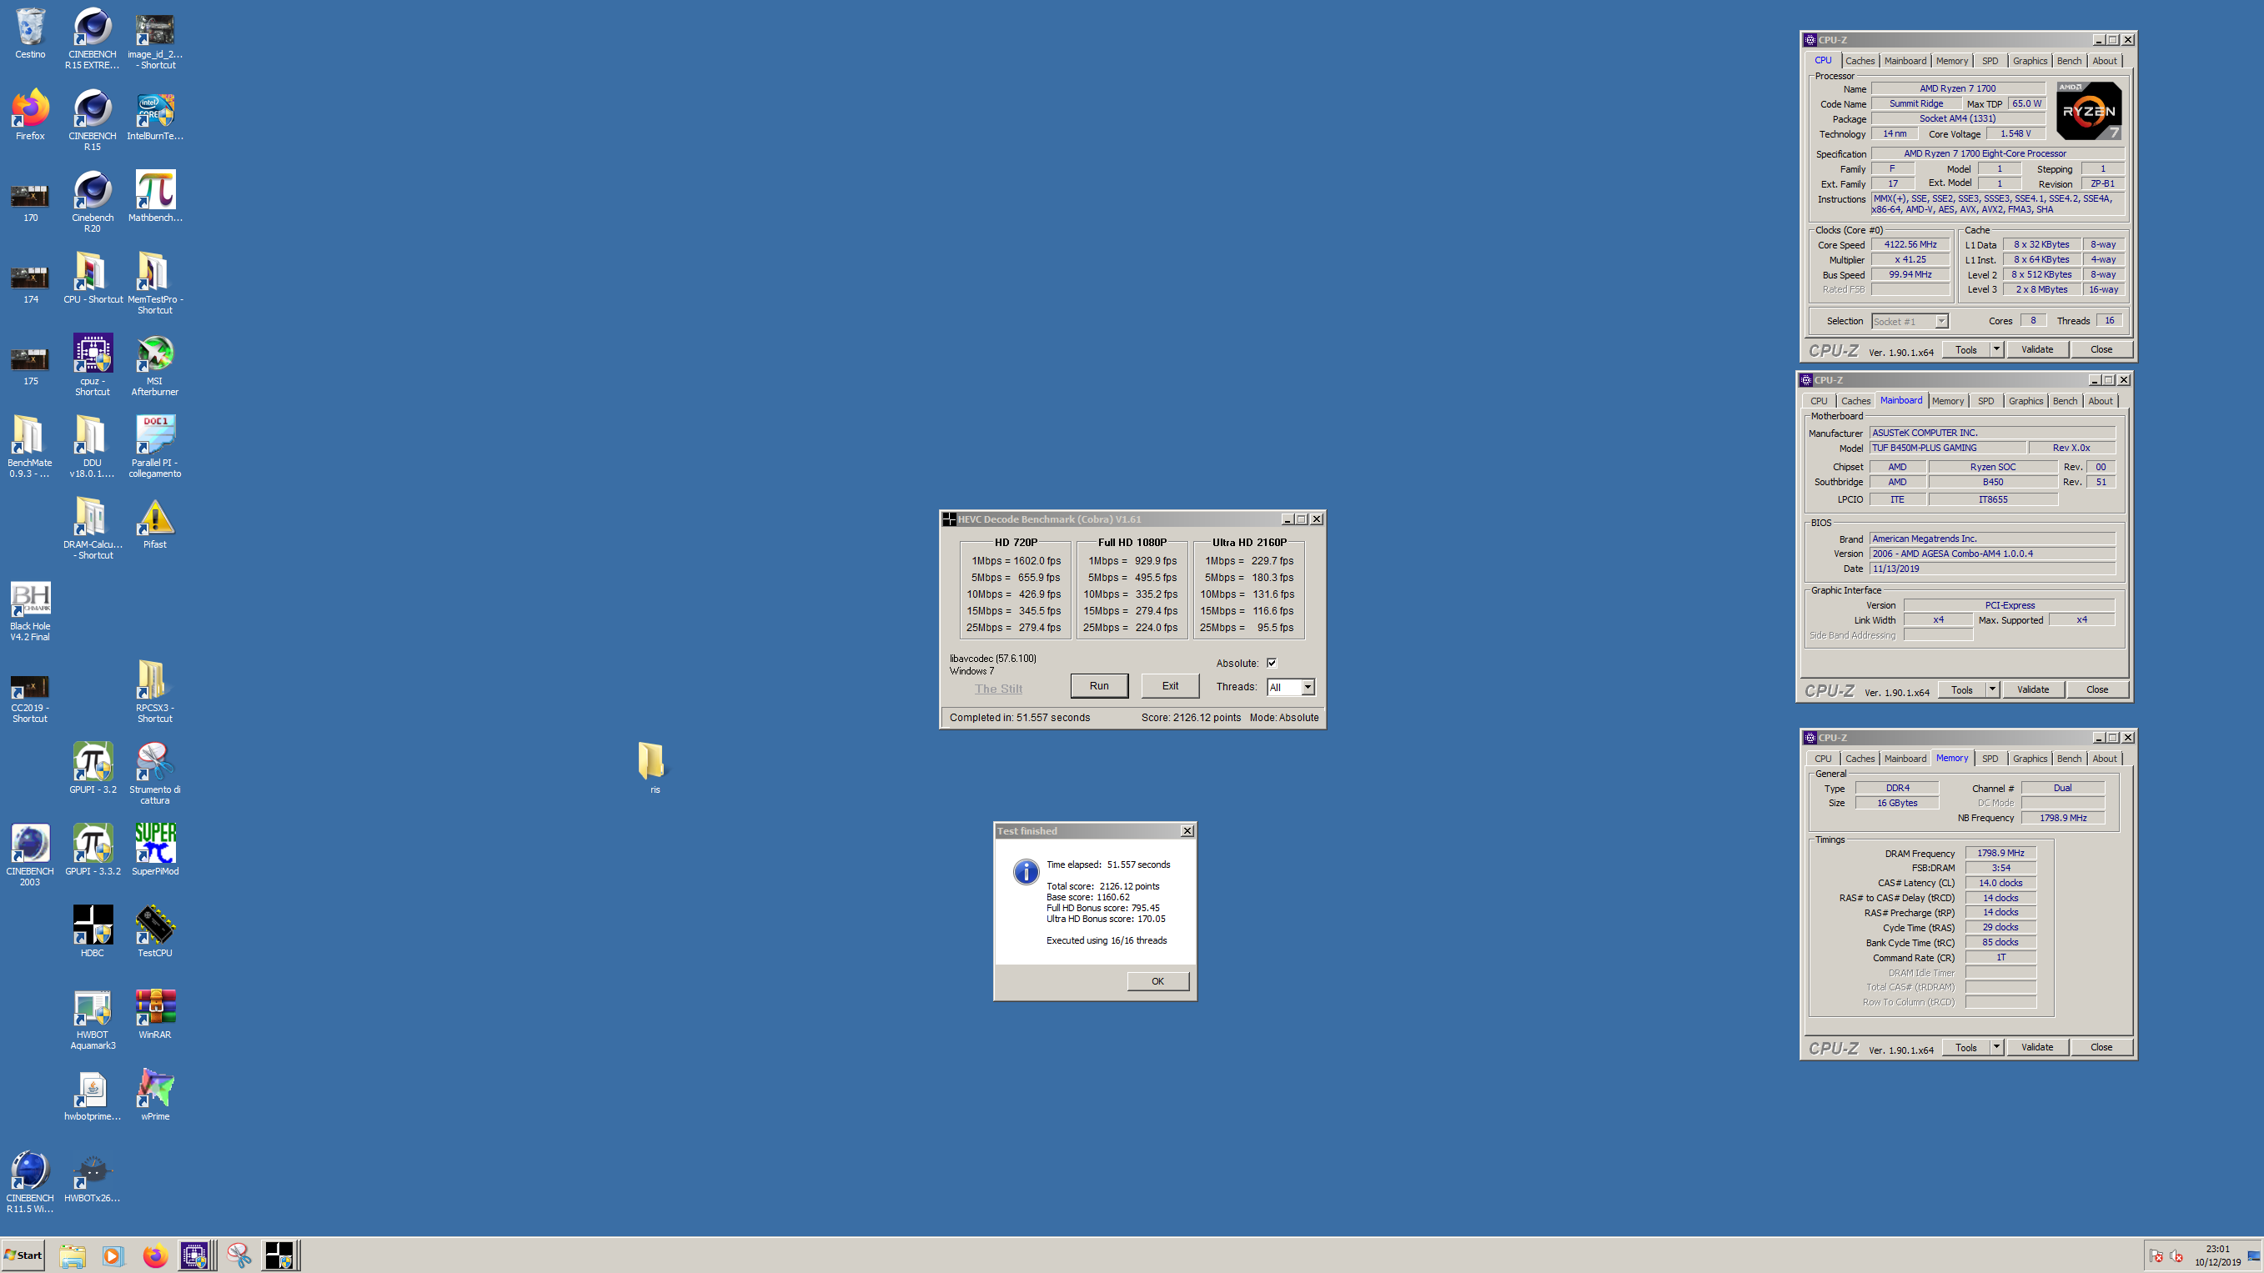Expand Tools dropdown arrow in Memory CPU-Z window
The width and height of the screenshot is (2264, 1273).
[x=1997, y=1047]
